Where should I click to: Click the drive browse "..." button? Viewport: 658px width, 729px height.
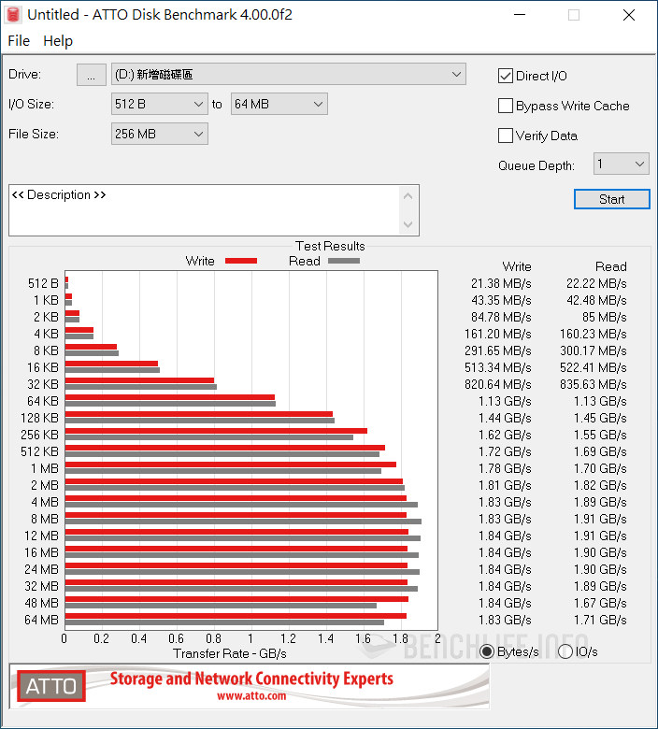pyautogui.click(x=92, y=75)
